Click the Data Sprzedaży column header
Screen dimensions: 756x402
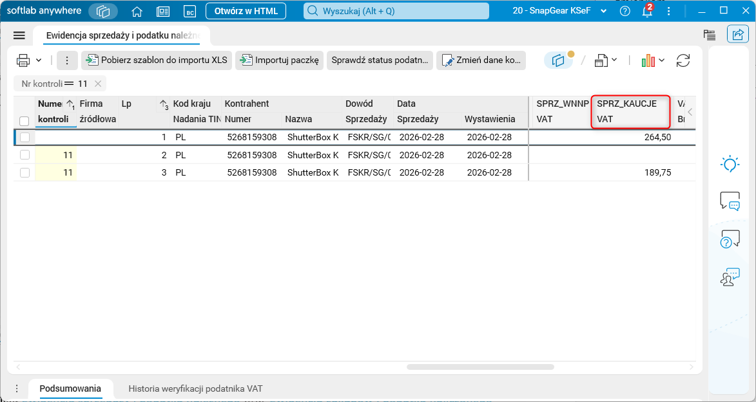427,119
